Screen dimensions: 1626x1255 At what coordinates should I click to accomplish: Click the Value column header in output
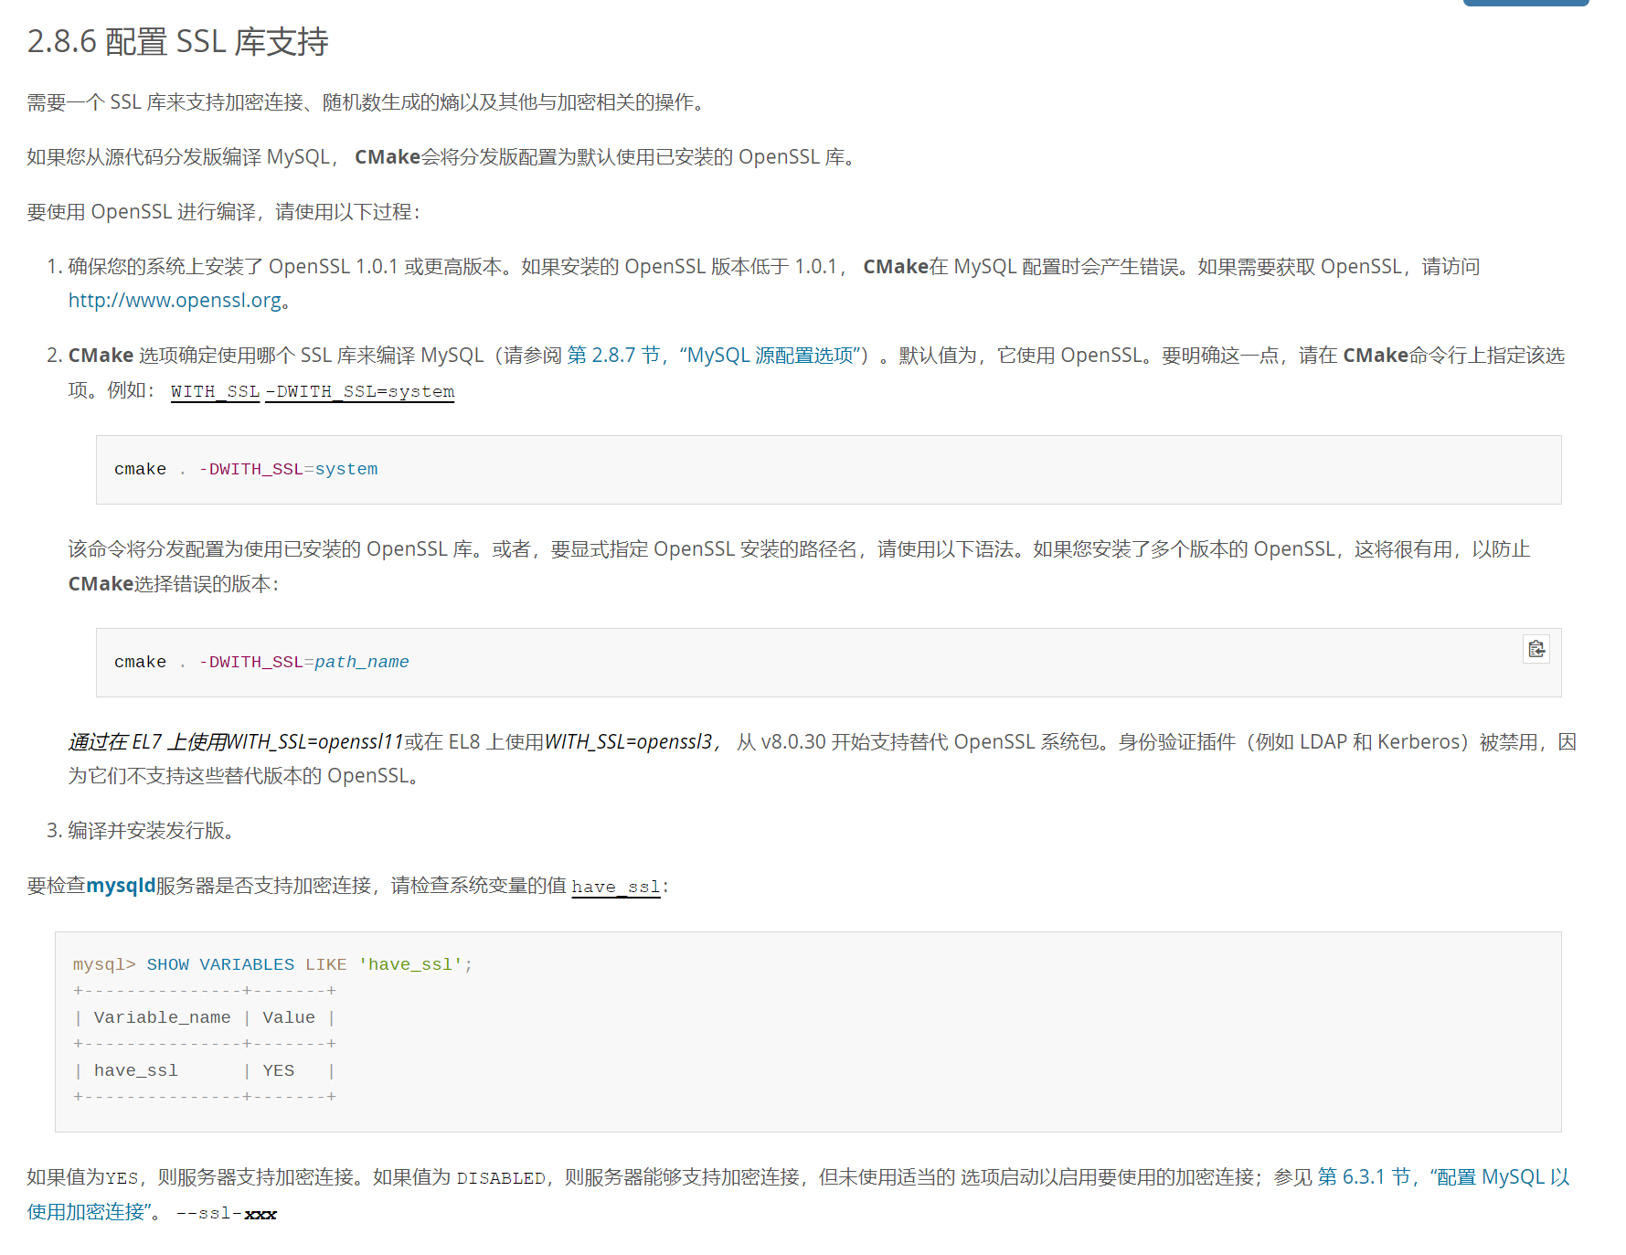[x=289, y=1018]
